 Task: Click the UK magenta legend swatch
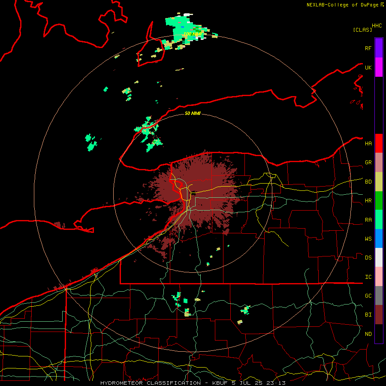(x=379, y=67)
